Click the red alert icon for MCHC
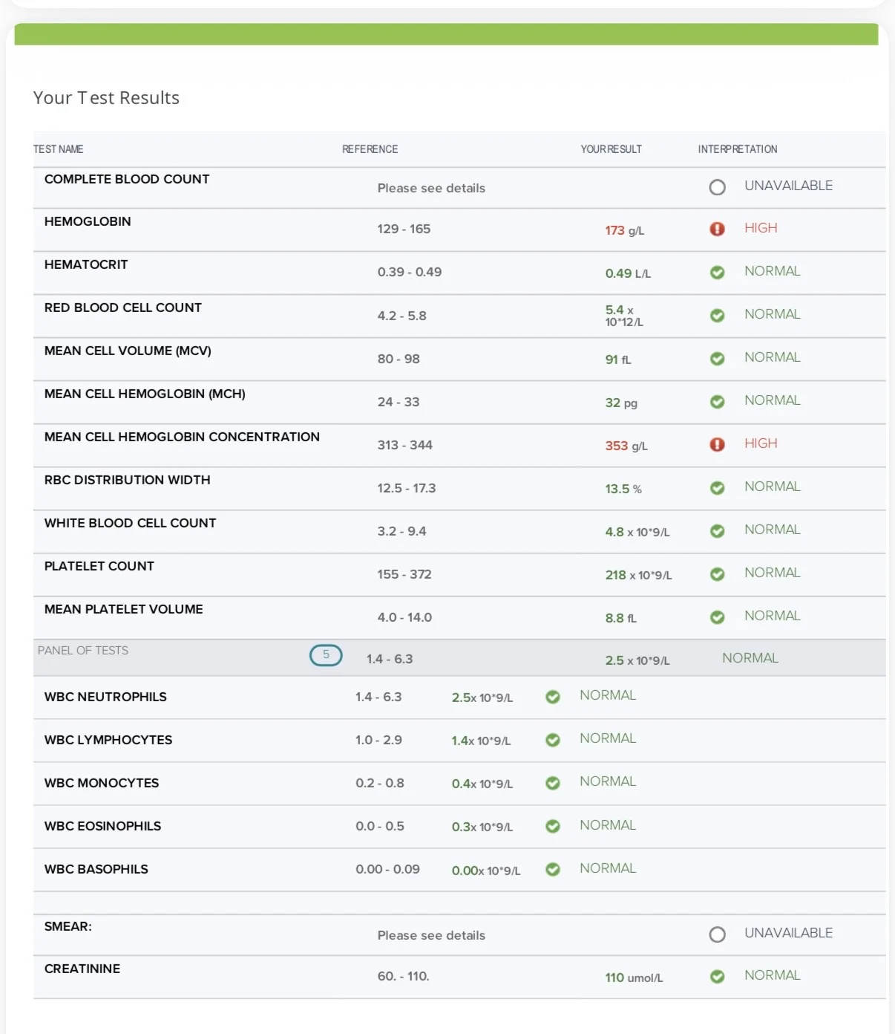 tap(717, 444)
